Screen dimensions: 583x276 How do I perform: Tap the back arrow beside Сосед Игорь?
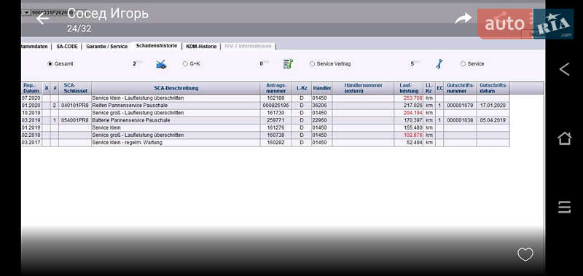(42, 18)
